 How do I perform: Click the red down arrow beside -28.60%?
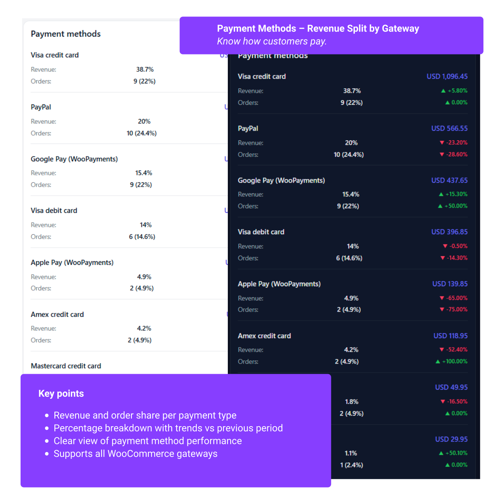tap(442, 154)
